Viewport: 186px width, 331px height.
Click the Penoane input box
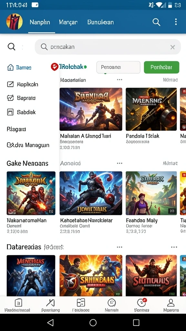coord(118,67)
